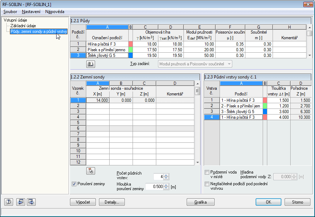The image size is (315, 217).
Task: Go to next input table icon
Action: tap(31, 202)
